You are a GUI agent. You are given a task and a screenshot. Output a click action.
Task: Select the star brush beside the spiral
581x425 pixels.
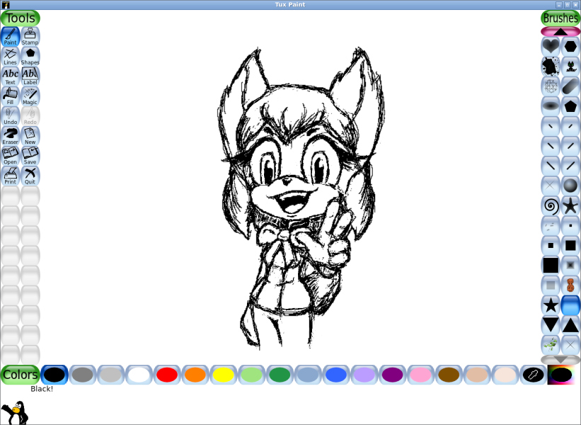point(570,206)
